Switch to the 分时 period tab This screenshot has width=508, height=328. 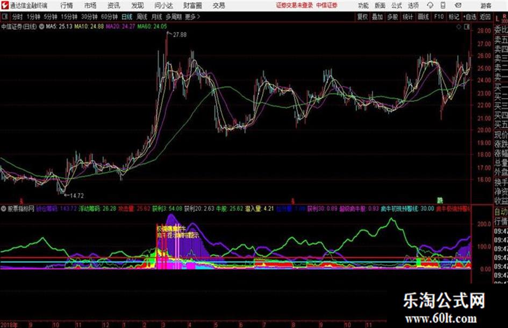pyautogui.click(x=17, y=17)
